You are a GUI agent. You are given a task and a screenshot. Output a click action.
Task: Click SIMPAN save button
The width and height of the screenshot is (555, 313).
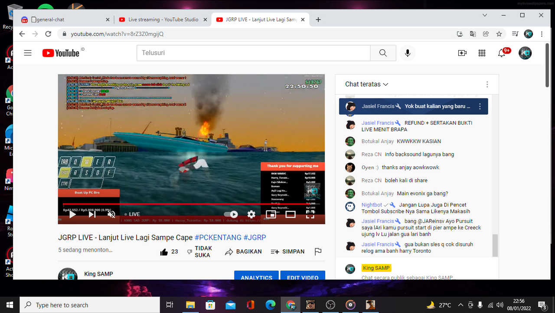(x=287, y=252)
